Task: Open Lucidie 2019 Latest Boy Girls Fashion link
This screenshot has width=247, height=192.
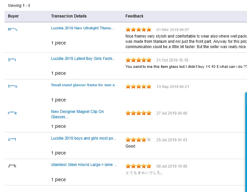Action: click(x=83, y=59)
